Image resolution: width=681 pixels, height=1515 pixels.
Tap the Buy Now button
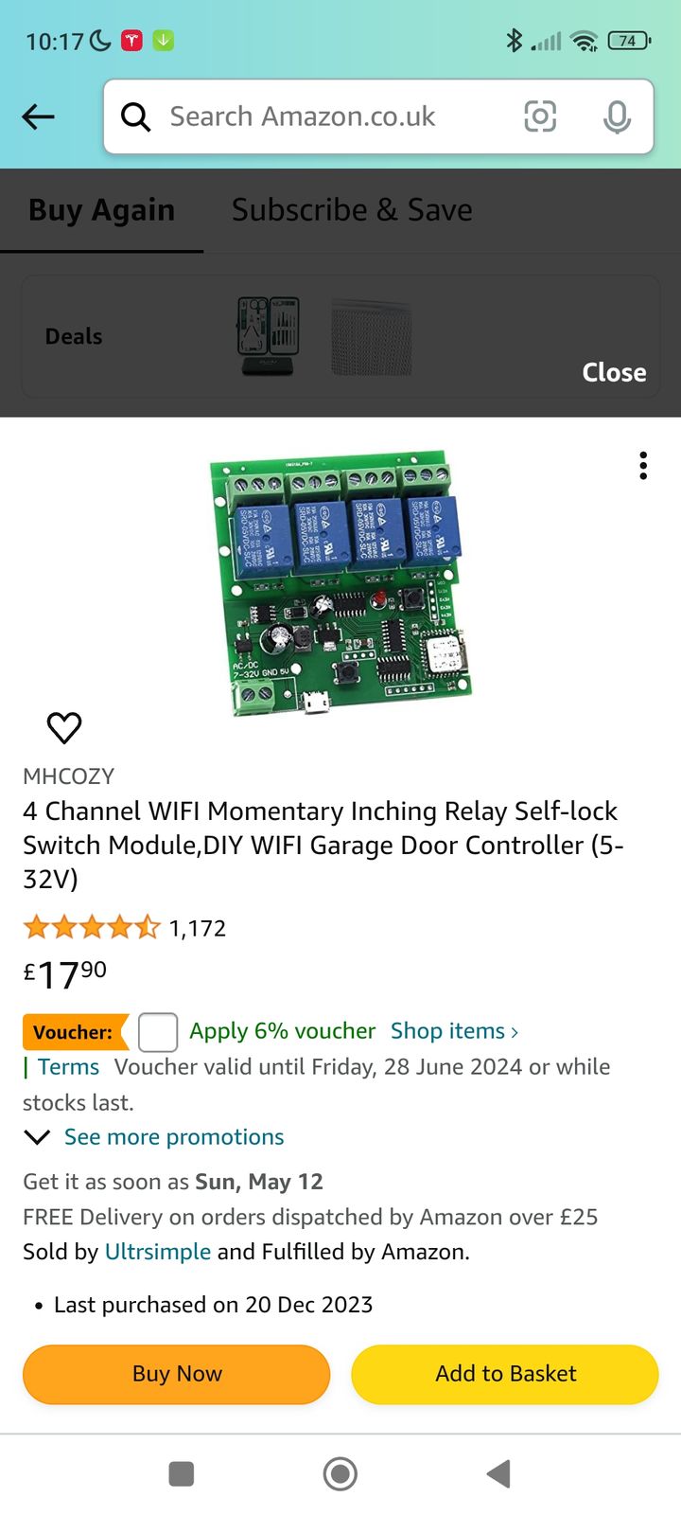pyautogui.click(x=177, y=1374)
